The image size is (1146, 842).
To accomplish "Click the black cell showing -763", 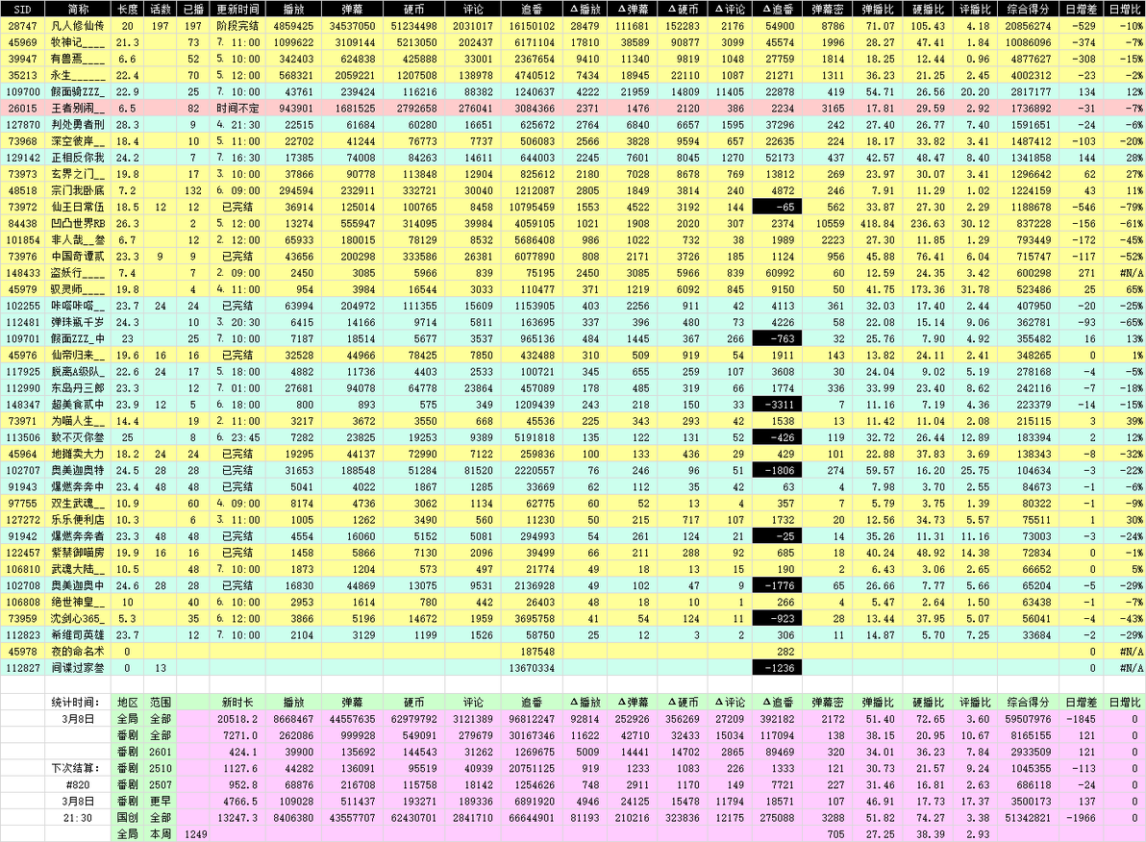I will click(778, 338).
